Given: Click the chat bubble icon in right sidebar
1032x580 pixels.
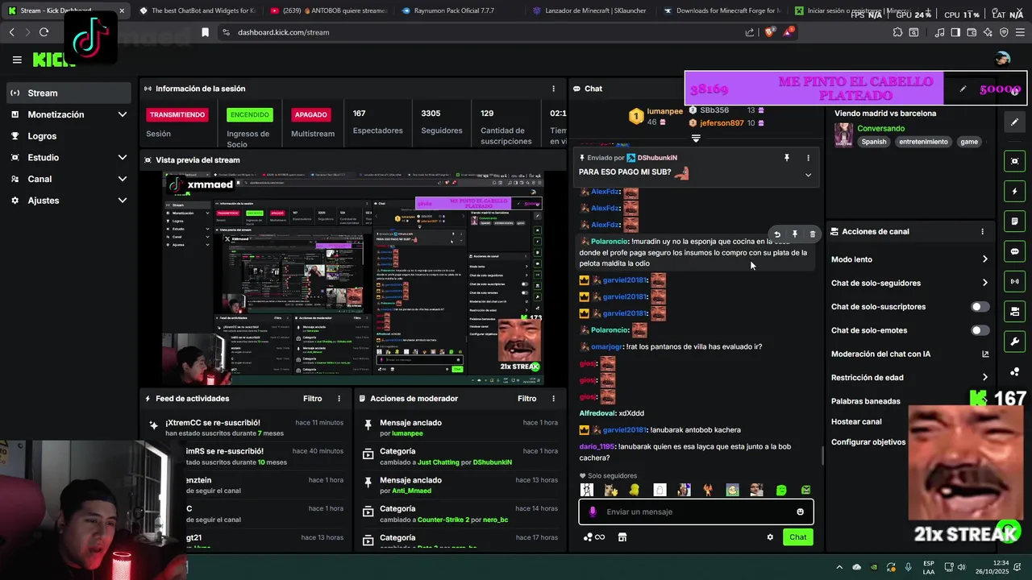Looking at the screenshot, I should (1014, 251).
